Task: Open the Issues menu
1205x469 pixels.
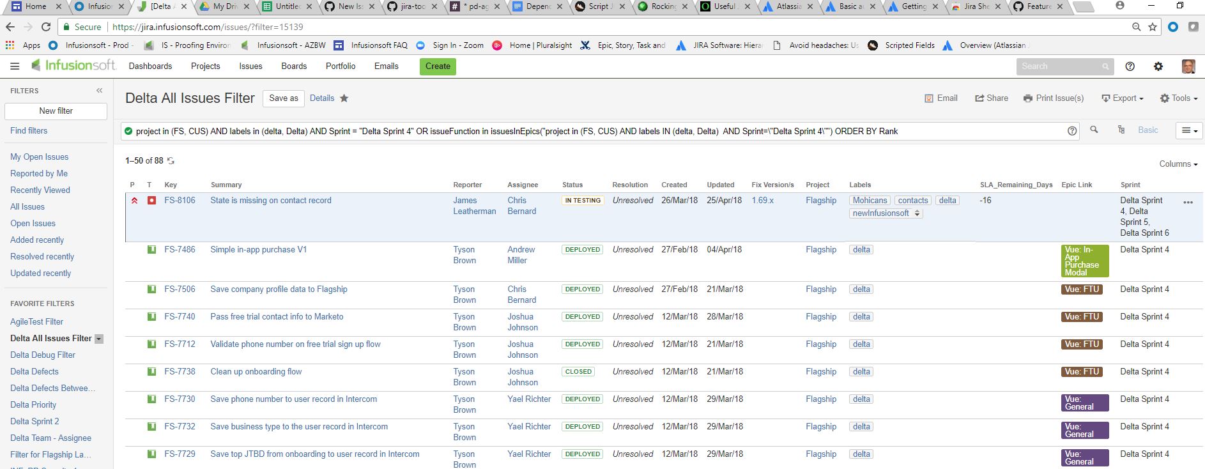Action: click(250, 66)
